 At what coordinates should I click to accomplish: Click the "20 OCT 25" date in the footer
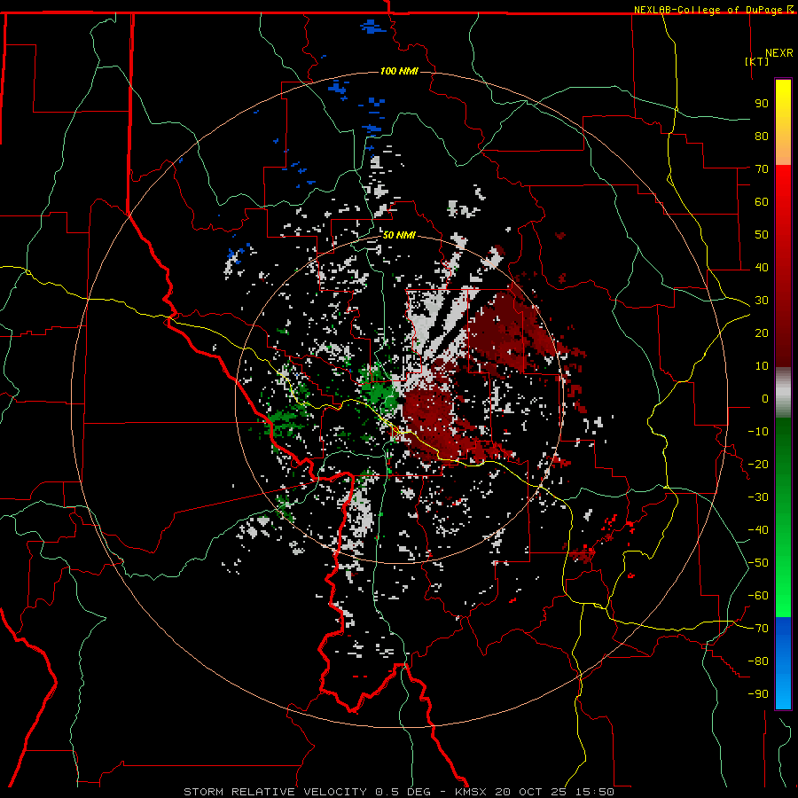tap(531, 792)
